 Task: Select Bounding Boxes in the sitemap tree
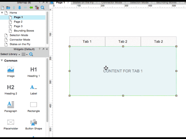point(24,31)
